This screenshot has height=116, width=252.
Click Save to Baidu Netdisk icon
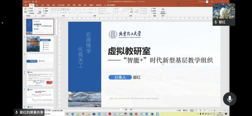tap(163, 9)
